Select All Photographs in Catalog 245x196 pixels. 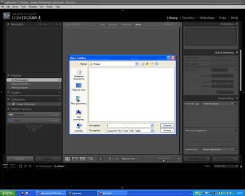[34, 80]
